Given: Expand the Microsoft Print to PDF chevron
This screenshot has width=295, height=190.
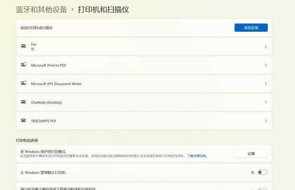Looking at the screenshot, I should [266, 65].
